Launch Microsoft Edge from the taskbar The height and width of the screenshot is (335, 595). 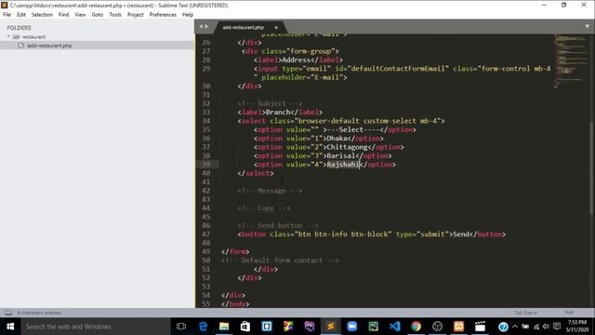point(203,327)
